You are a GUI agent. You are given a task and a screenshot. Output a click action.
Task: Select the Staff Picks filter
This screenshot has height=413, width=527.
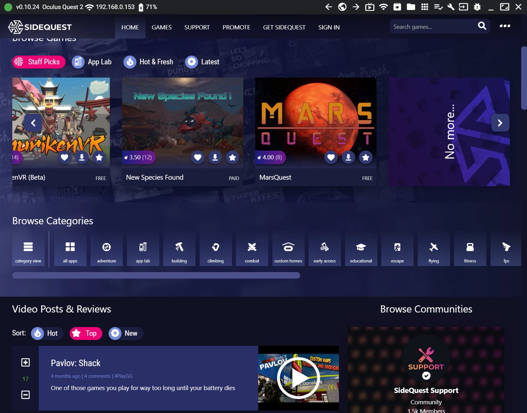click(x=39, y=62)
